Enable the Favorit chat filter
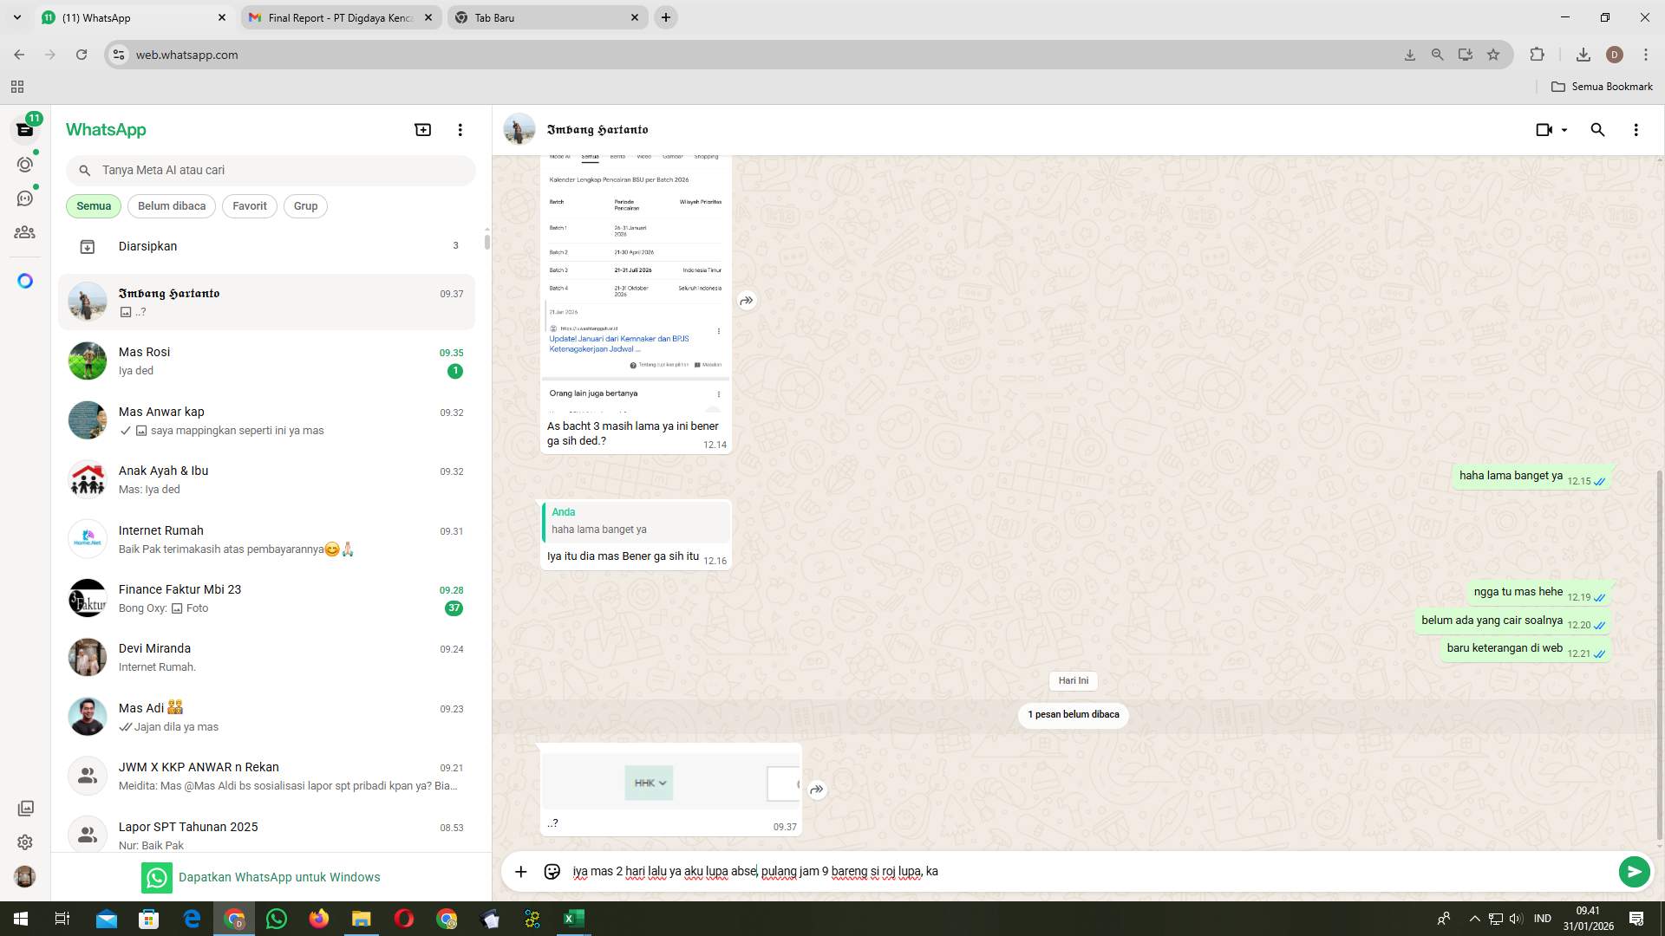 pos(249,205)
